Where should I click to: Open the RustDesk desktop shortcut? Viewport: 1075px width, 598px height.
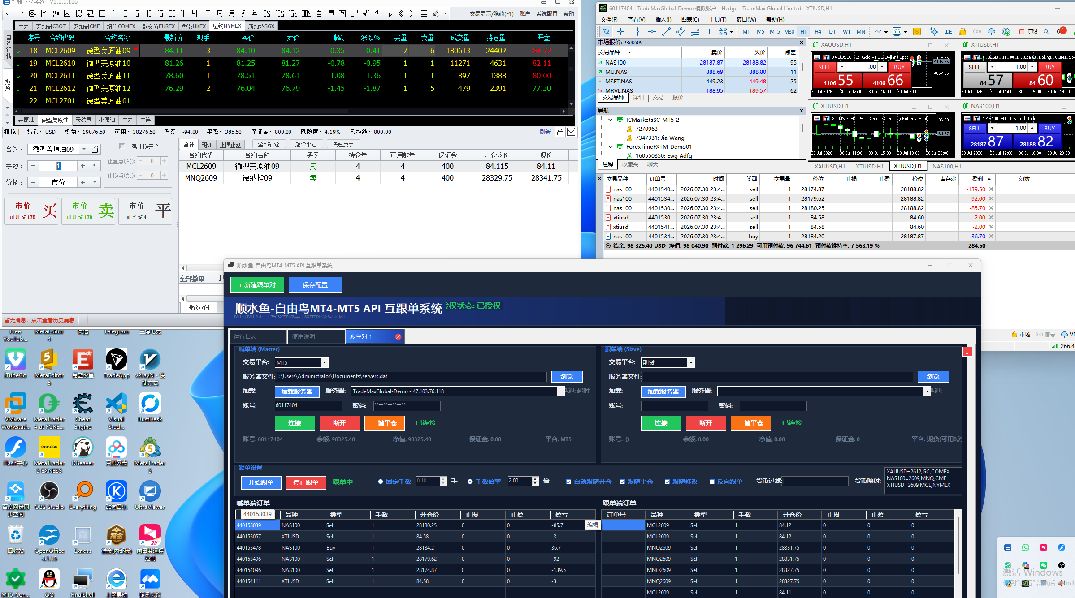[x=150, y=407]
